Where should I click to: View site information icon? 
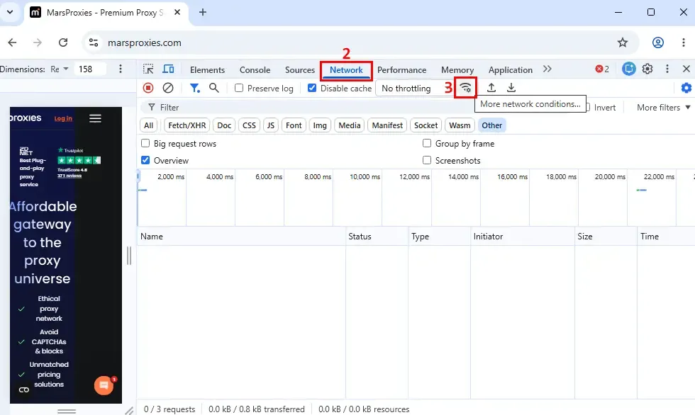point(94,42)
